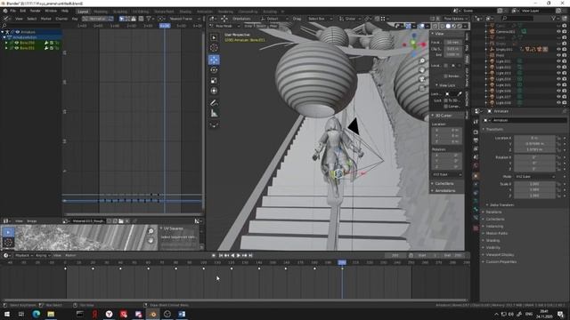Open Blender from the Windows taskbar
570x320 pixels.
tap(152, 314)
